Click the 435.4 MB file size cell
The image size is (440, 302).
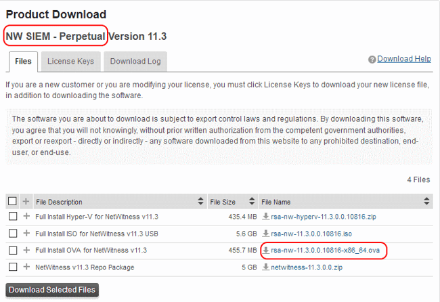coord(243,217)
